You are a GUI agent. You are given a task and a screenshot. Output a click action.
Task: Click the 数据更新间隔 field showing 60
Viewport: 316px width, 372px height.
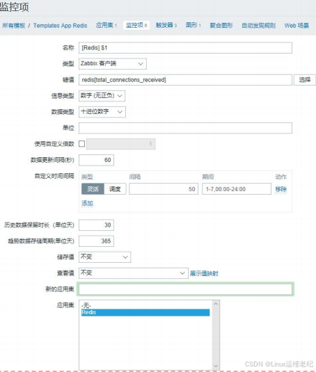[96, 160]
